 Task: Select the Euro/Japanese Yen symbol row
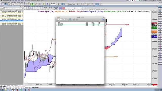click(x=12, y=18)
